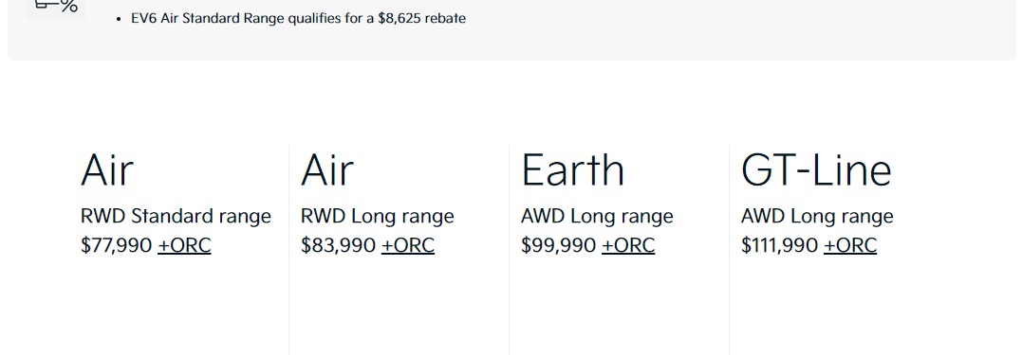The width and height of the screenshot is (1022, 355).
Task: Open +ORC link beside $83,990 price
Action: (408, 245)
